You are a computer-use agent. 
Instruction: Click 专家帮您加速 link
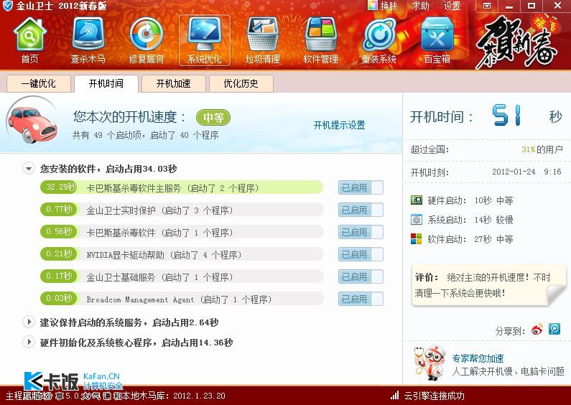pos(478,358)
